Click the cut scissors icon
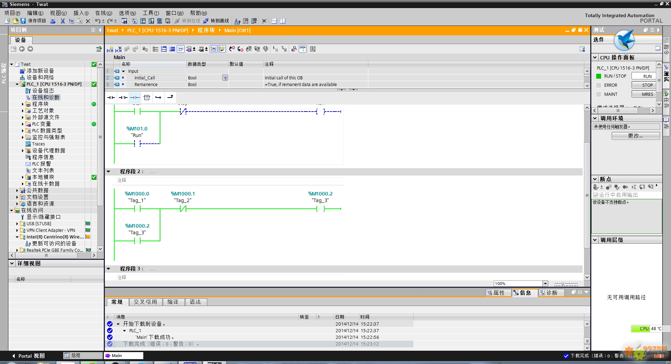The image size is (671, 364). pos(63,21)
